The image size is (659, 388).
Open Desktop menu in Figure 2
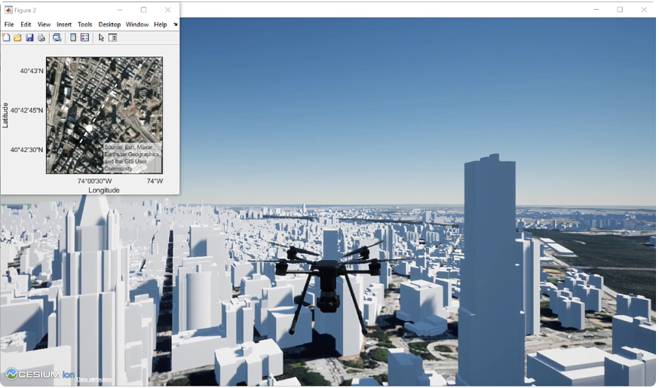(x=109, y=24)
